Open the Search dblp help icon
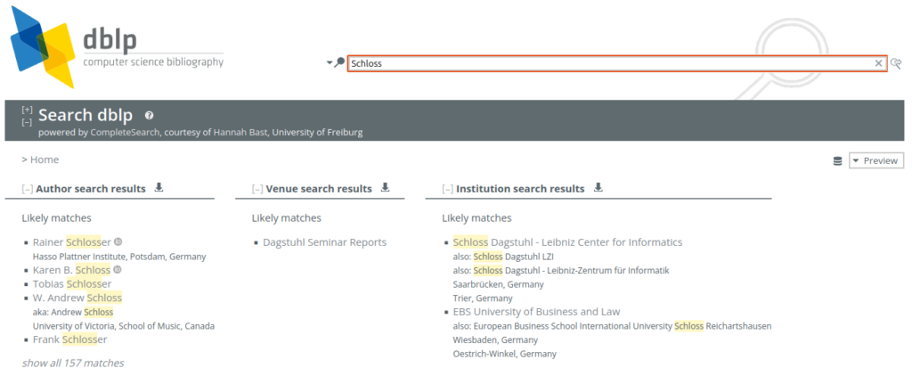The height and width of the screenshot is (384, 912). tap(149, 116)
